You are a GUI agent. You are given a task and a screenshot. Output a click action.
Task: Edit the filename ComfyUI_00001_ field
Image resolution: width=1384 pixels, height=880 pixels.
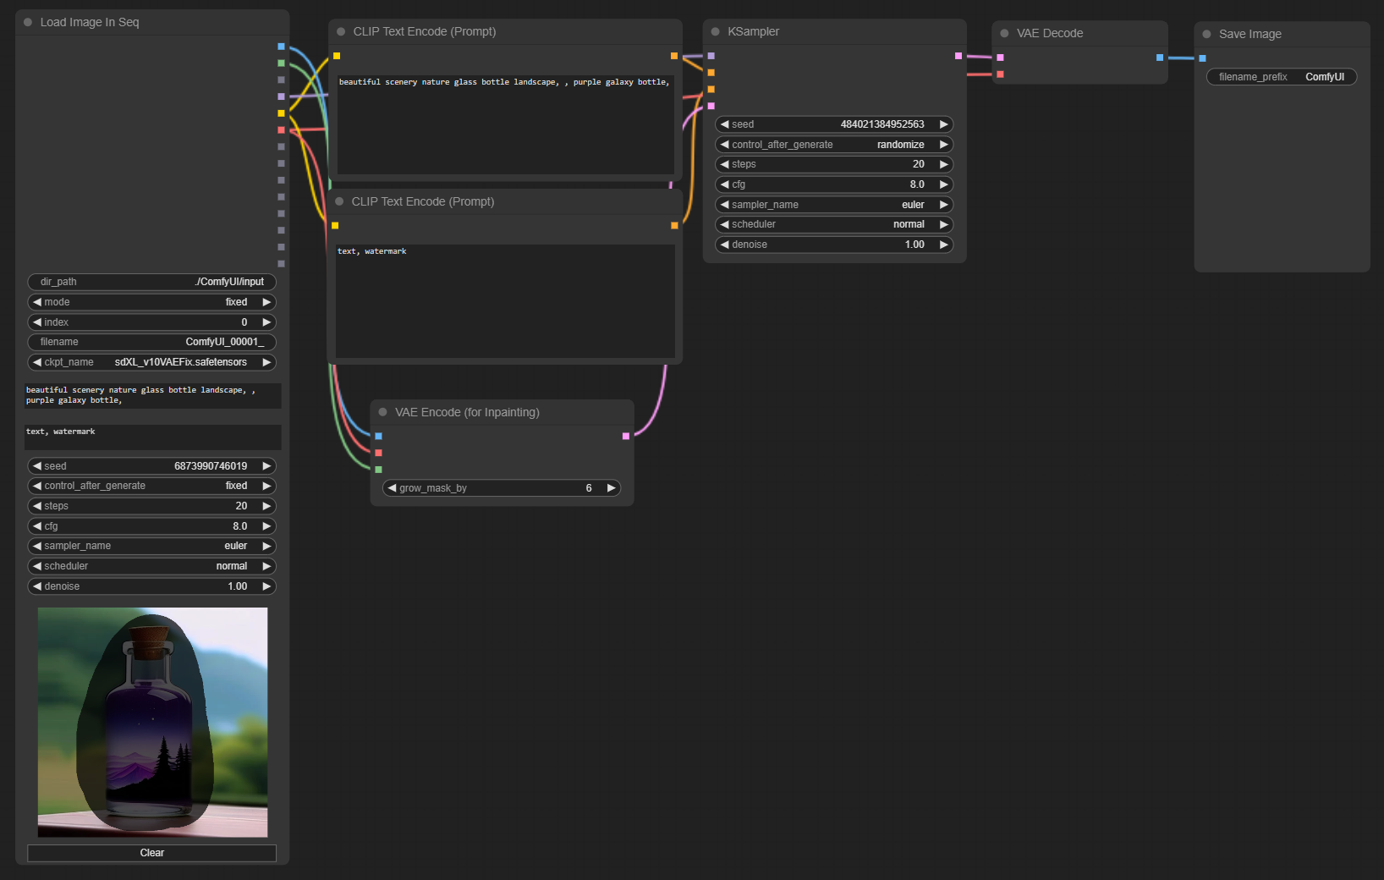coord(152,342)
